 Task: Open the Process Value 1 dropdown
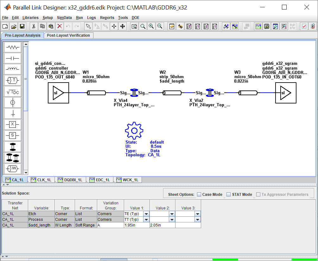pos(146,220)
